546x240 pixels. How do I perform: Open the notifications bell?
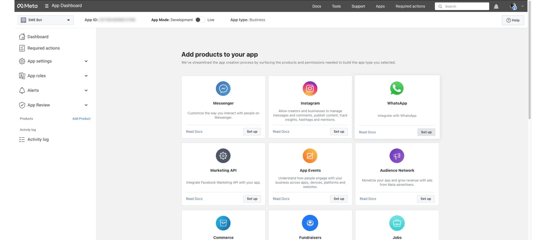pos(496,6)
